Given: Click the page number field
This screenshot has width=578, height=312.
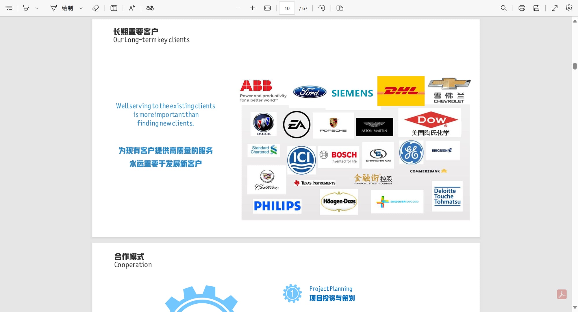Looking at the screenshot, I should pyautogui.click(x=287, y=8).
